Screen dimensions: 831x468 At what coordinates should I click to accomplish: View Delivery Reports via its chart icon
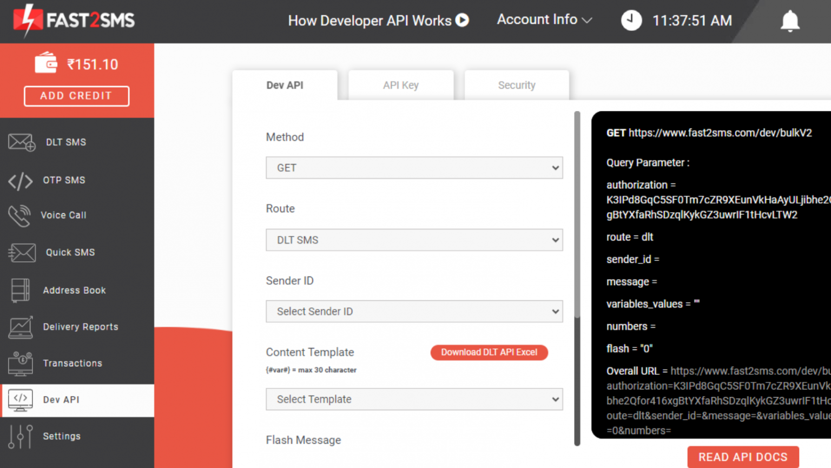20,327
